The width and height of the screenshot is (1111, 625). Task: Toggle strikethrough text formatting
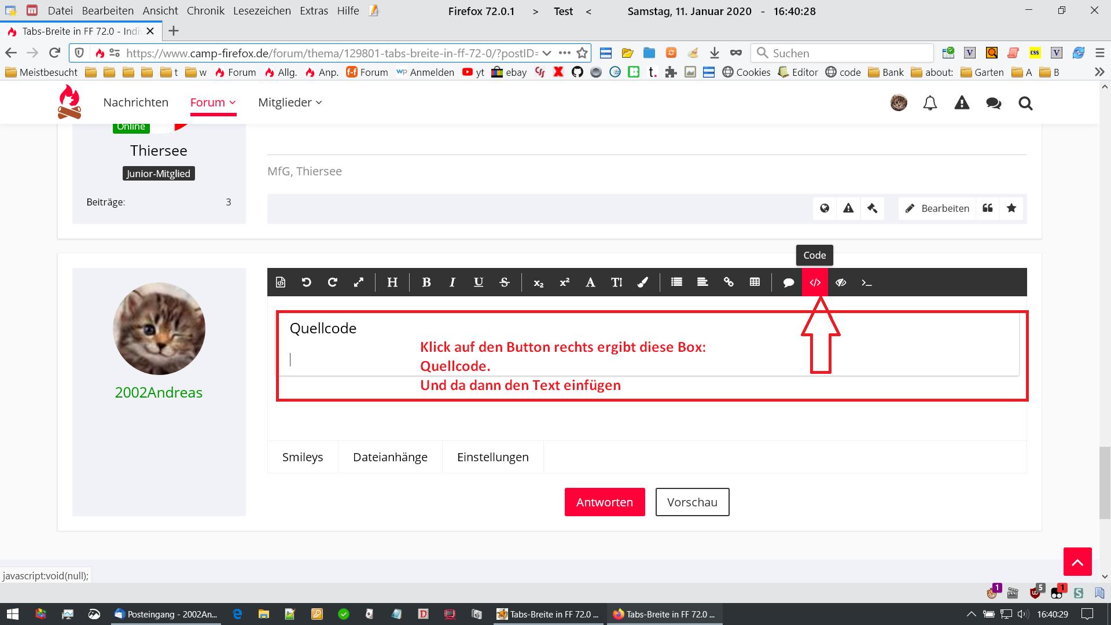(x=505, y=282)
